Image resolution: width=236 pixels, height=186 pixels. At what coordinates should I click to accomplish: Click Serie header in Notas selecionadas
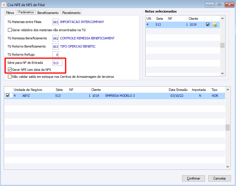pyautogui.click(x=161, y=19)
